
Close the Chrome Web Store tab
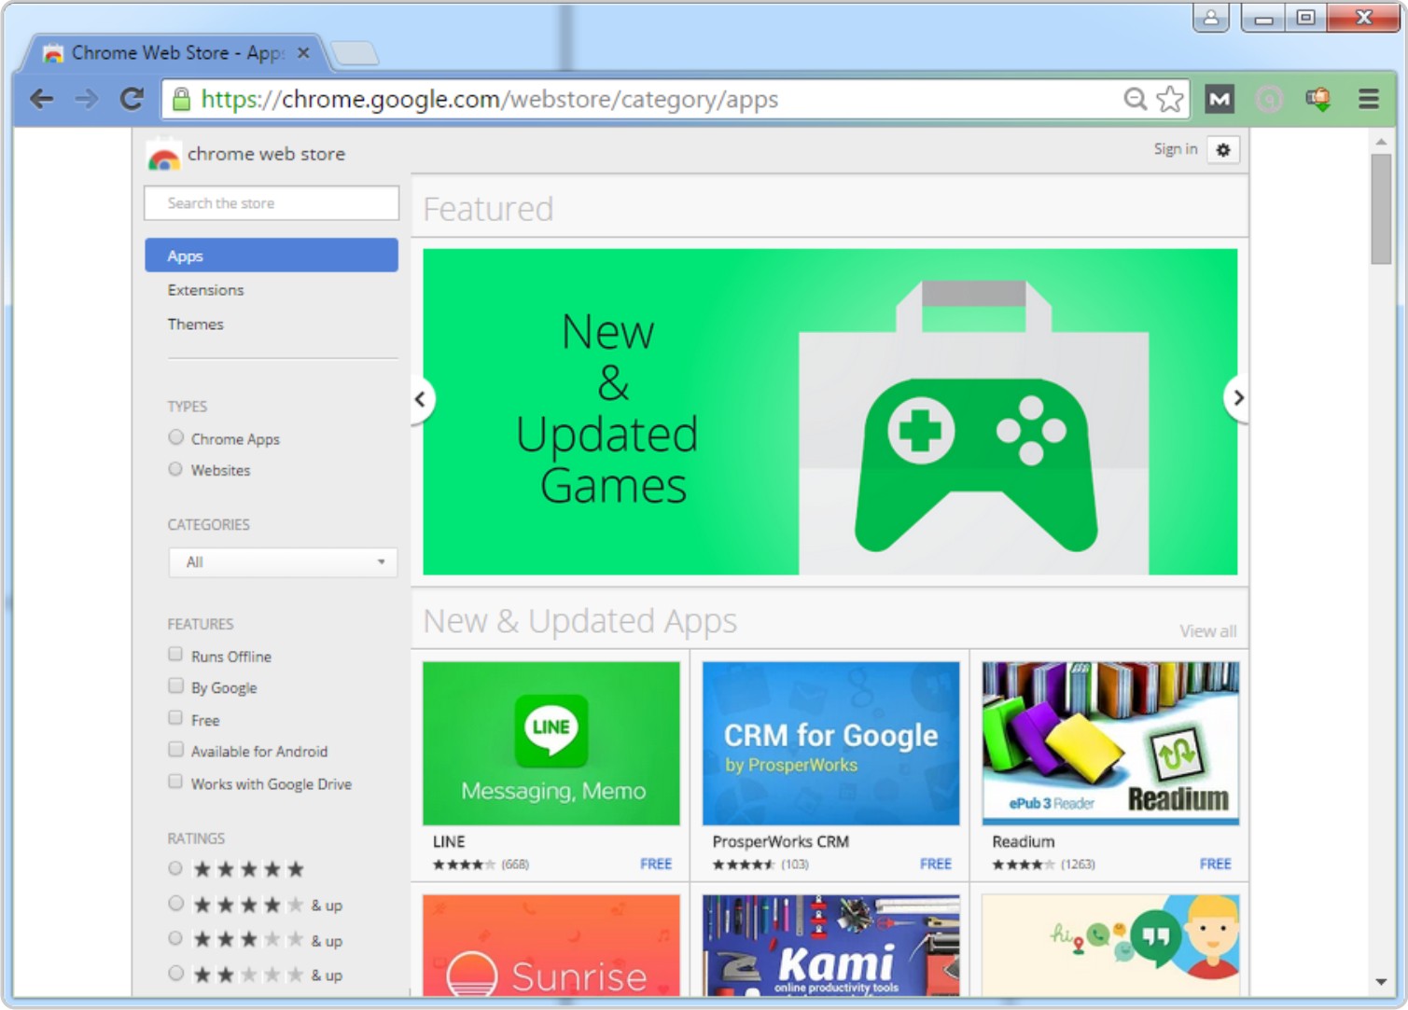click(303, 53)
